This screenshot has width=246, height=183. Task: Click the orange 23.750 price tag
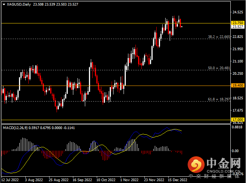[x=237, y=23]
